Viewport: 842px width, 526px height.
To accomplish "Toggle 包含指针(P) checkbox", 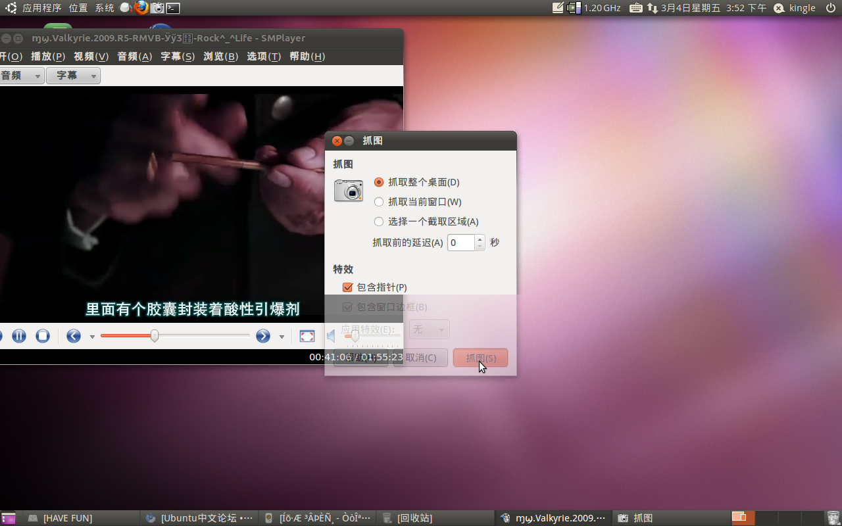I will [x=375, y=287].
